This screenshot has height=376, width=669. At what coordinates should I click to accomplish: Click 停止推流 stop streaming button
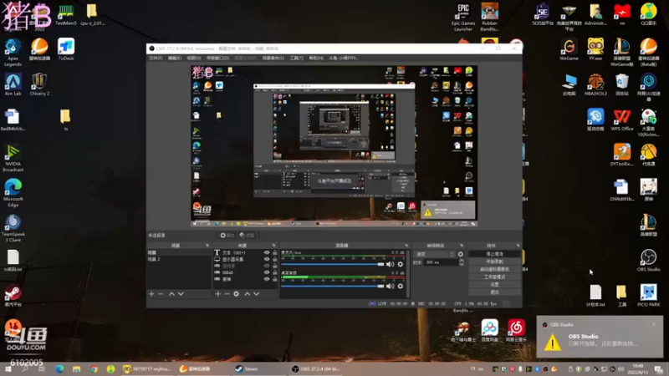(x=494, y=254)
